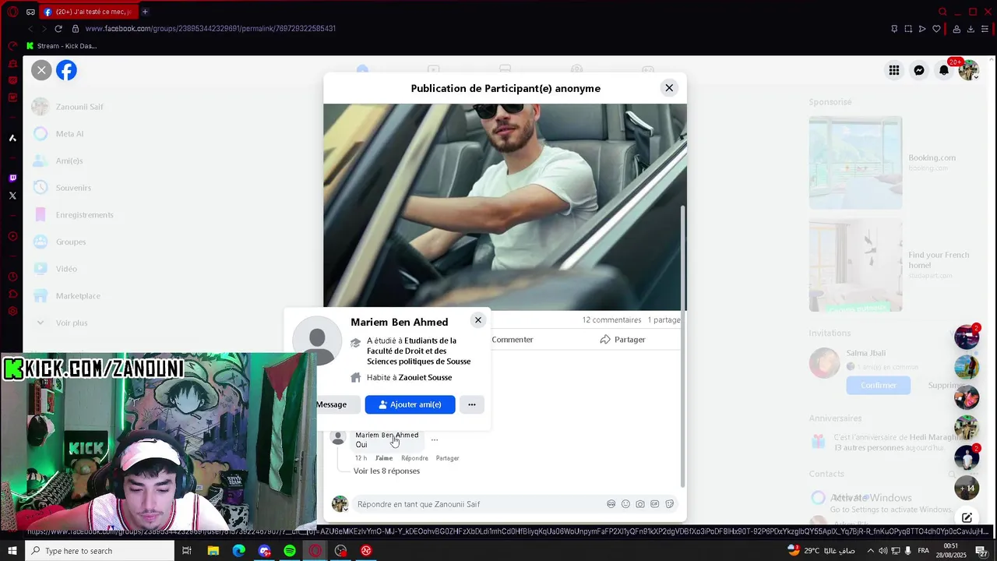Image resolution: width=997 pixels, height=561 pixels.
Task: Click Répondre on Mariem's comment
Action: (x=414, y=458)
